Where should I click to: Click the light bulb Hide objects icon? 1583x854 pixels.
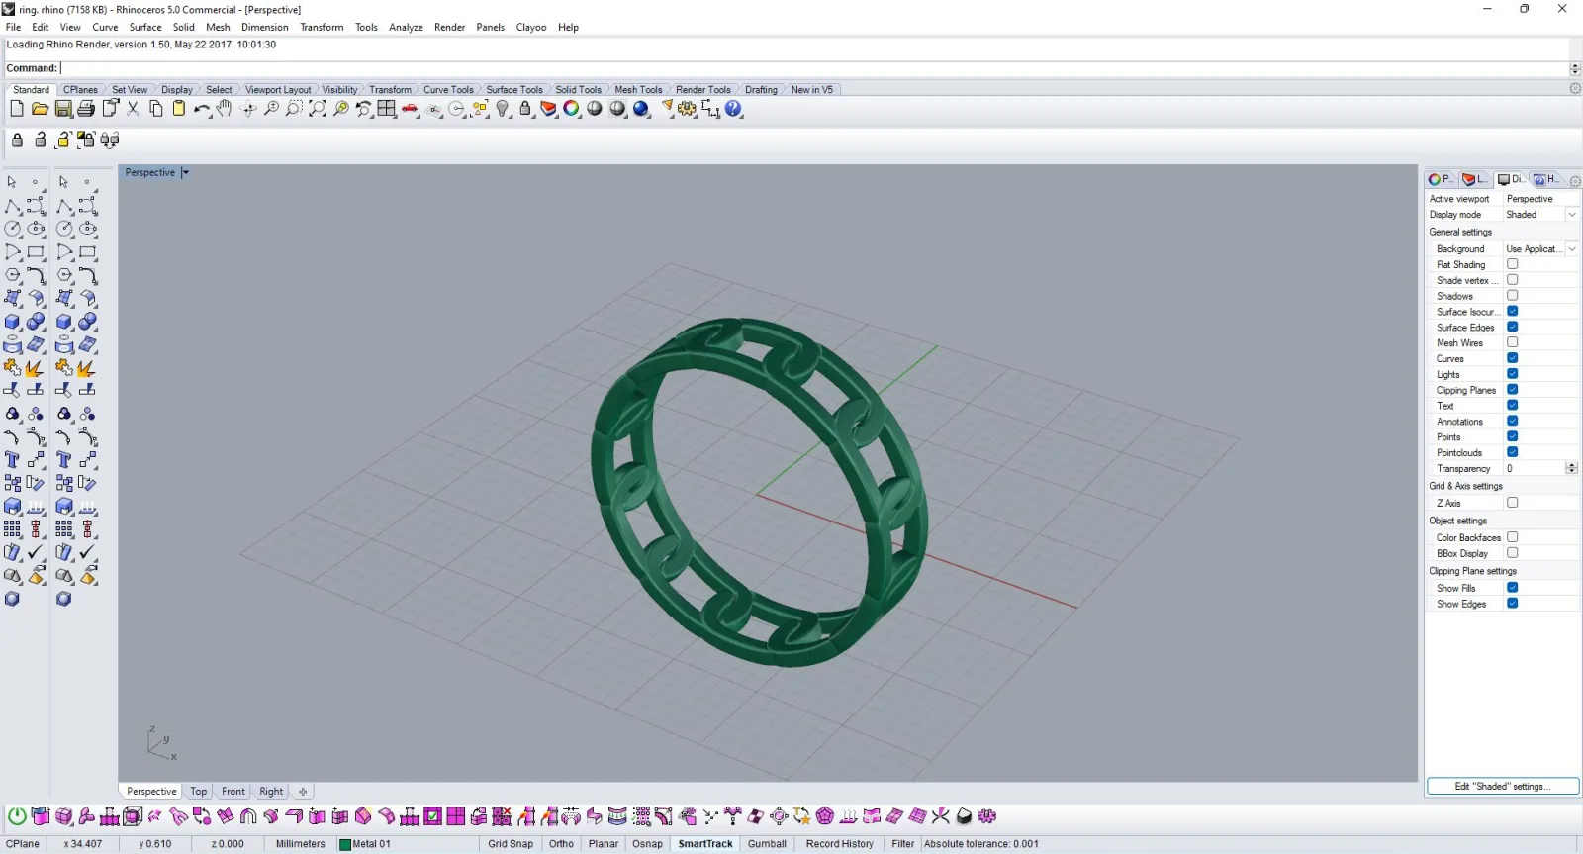pos(503,109)
